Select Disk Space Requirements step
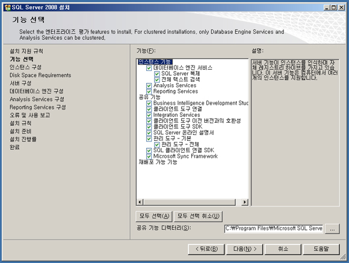The width and height of the screenshot is (349, 263). click(x=40, y=75)
